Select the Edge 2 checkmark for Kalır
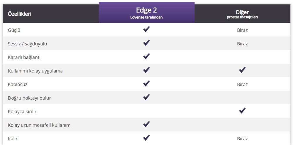293x145 pixels. pos(146,138)
